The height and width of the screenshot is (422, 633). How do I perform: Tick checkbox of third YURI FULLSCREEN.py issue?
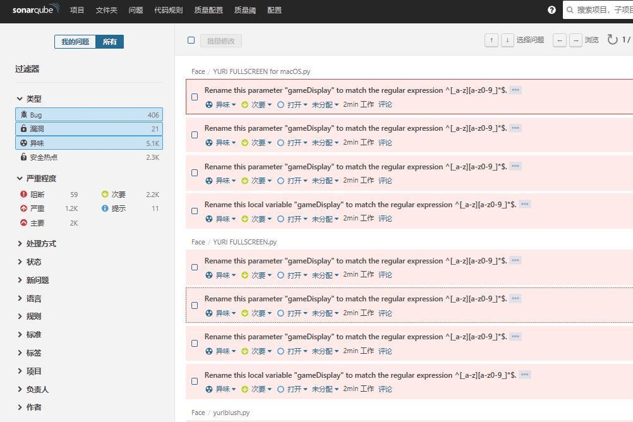pos(195,343)
